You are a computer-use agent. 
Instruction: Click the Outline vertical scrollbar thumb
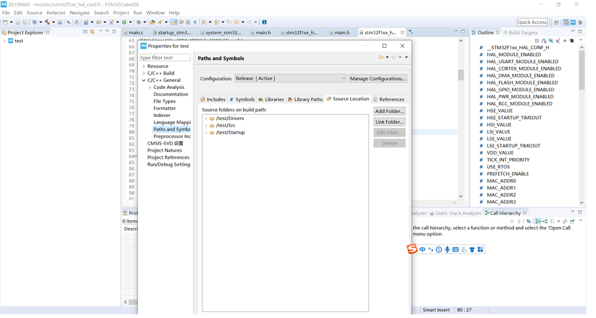pyautogui.click(x=582, y=70)
